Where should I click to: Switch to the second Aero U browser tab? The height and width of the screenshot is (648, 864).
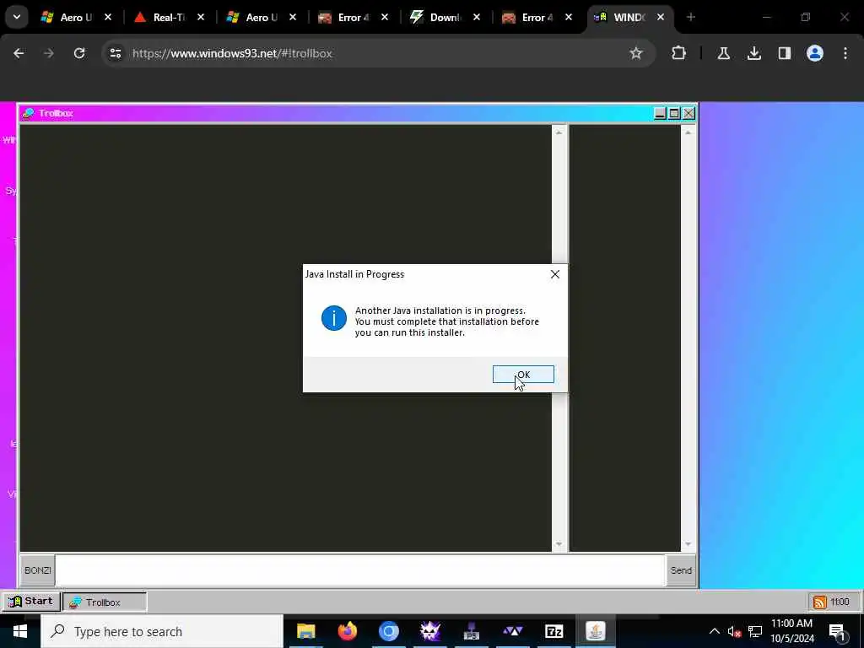coord(261,18)
